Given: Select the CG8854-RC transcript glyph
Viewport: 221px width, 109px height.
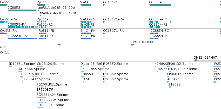Looking at the screenshot, I should pyautogui.click(x=160, y=22).
